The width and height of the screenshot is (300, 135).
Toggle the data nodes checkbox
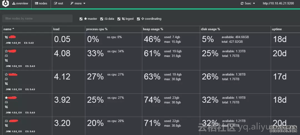102,19
